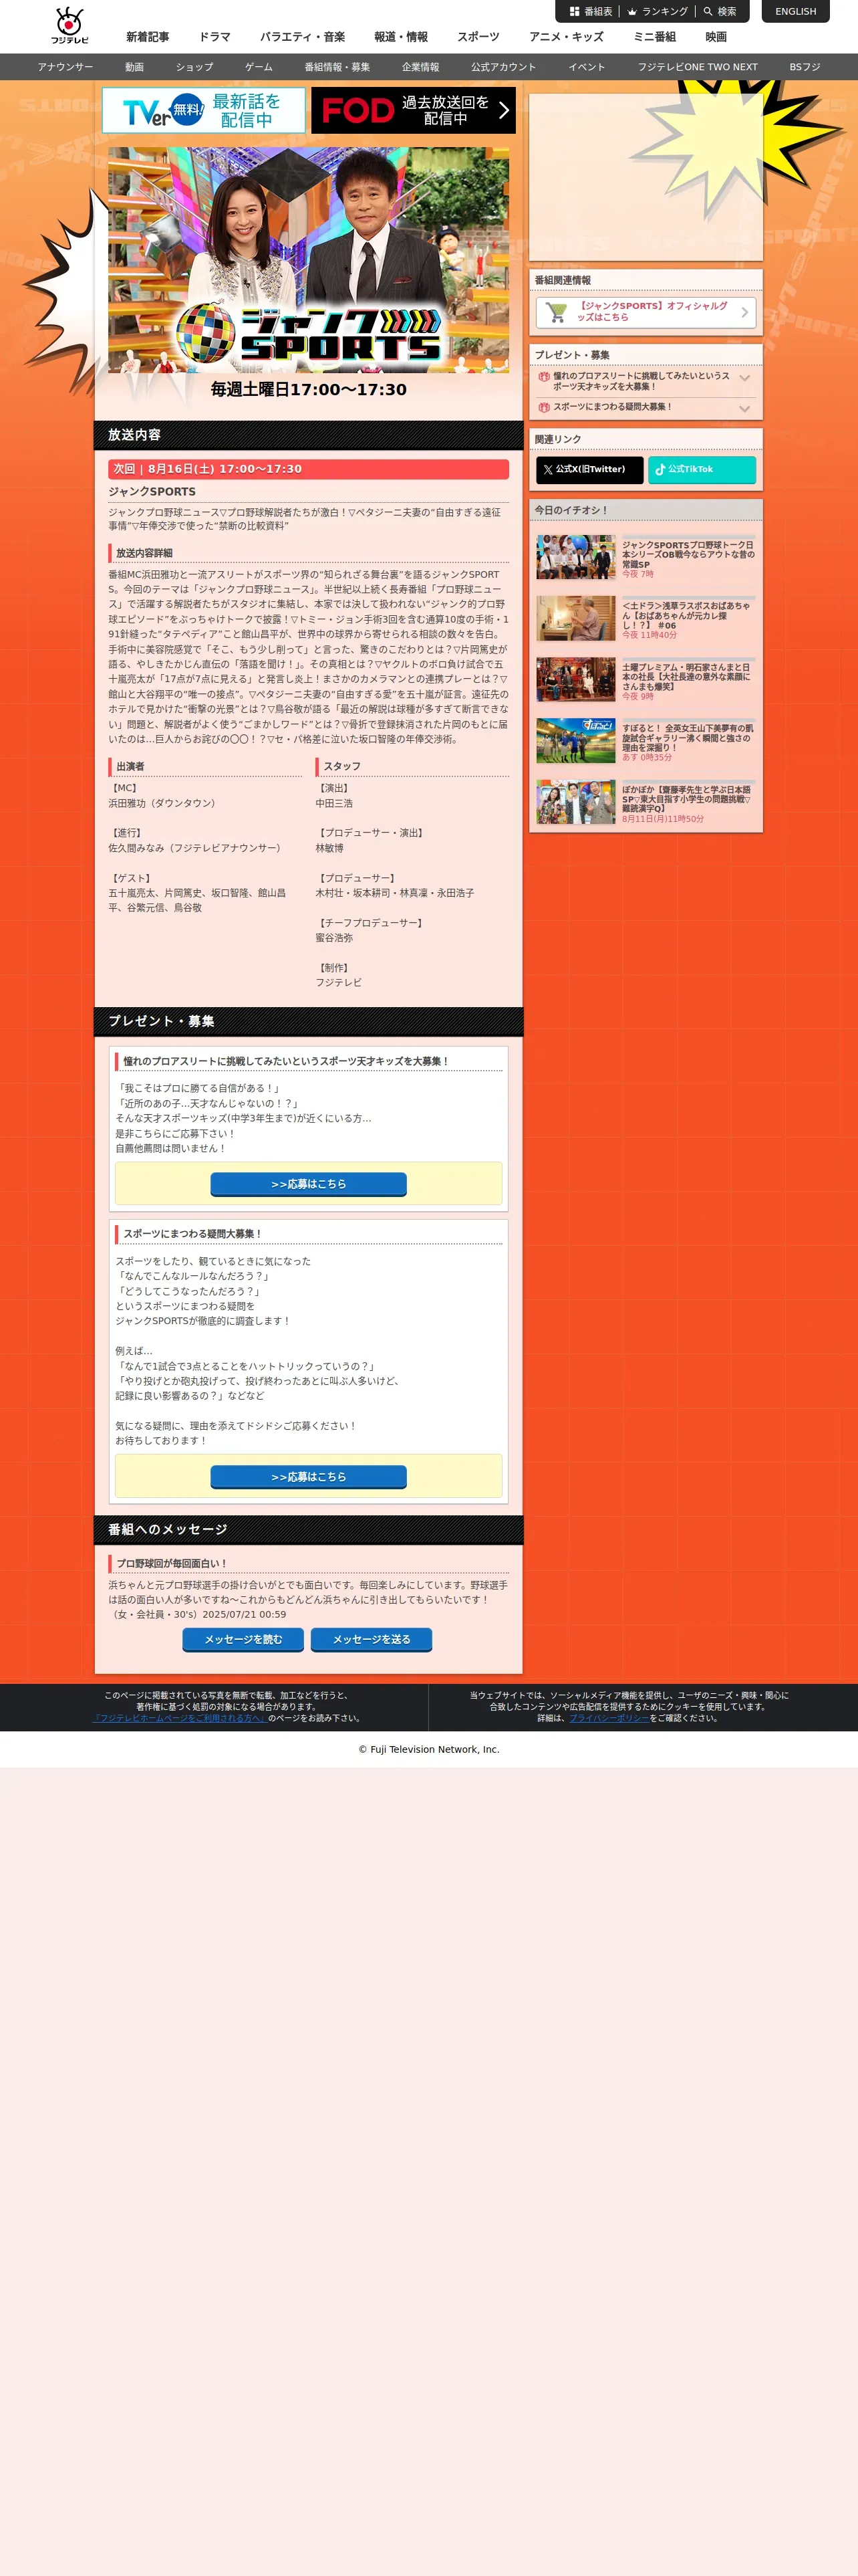Select 動画 in gray sub-navigation

135,67
